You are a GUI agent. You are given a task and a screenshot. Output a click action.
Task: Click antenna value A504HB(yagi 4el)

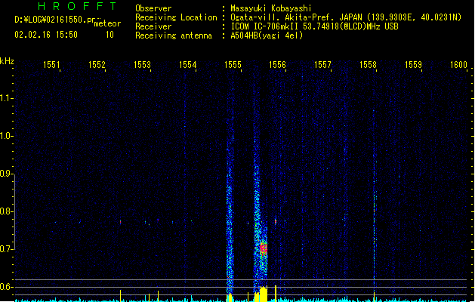(267, 35)
